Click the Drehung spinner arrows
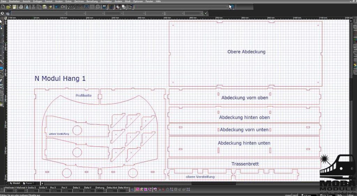Screen dimensions: 357x196 [x=105, y=191]
